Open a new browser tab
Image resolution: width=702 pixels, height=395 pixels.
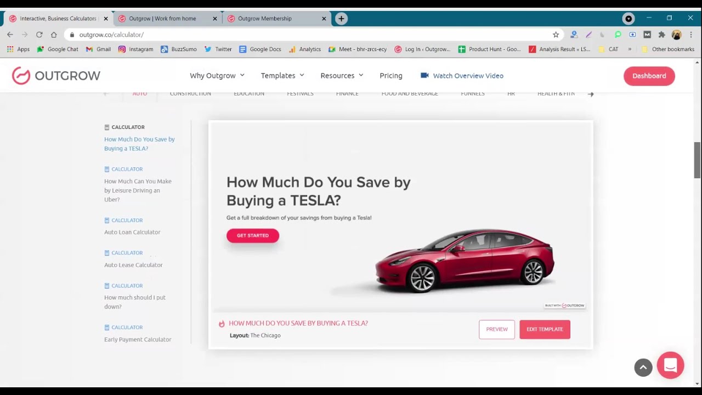tap(341, 19)
